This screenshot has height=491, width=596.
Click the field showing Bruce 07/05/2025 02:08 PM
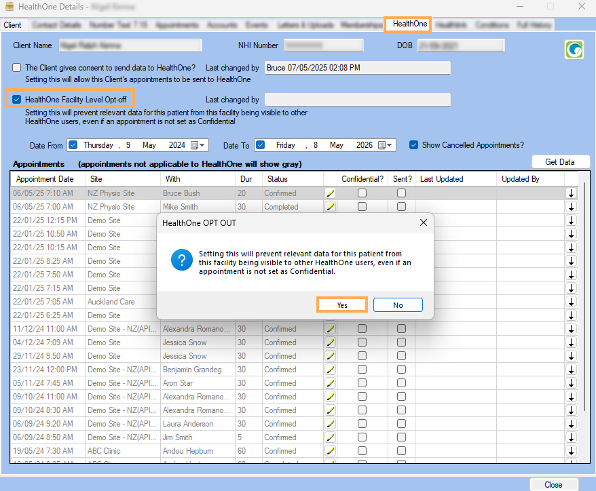click(357, 68)
